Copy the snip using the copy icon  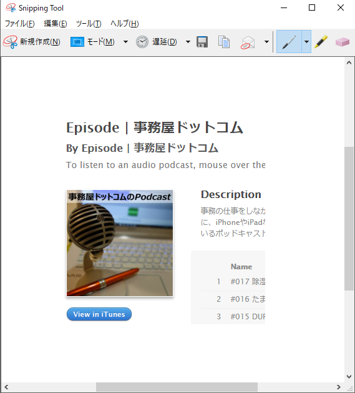[224, 42]
